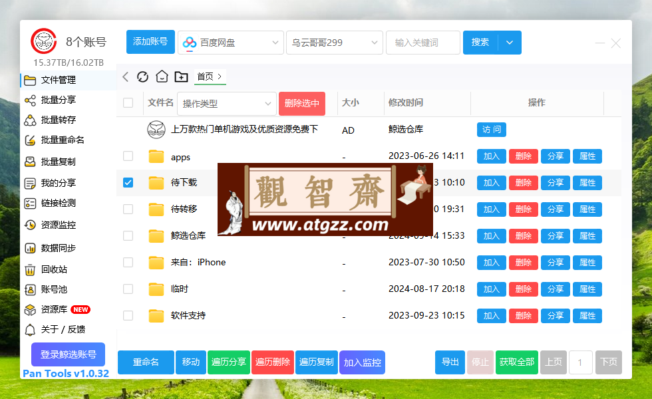Click the 待下载 folder icon
Viewport: 652px width, 399px height.
[156, 183]
